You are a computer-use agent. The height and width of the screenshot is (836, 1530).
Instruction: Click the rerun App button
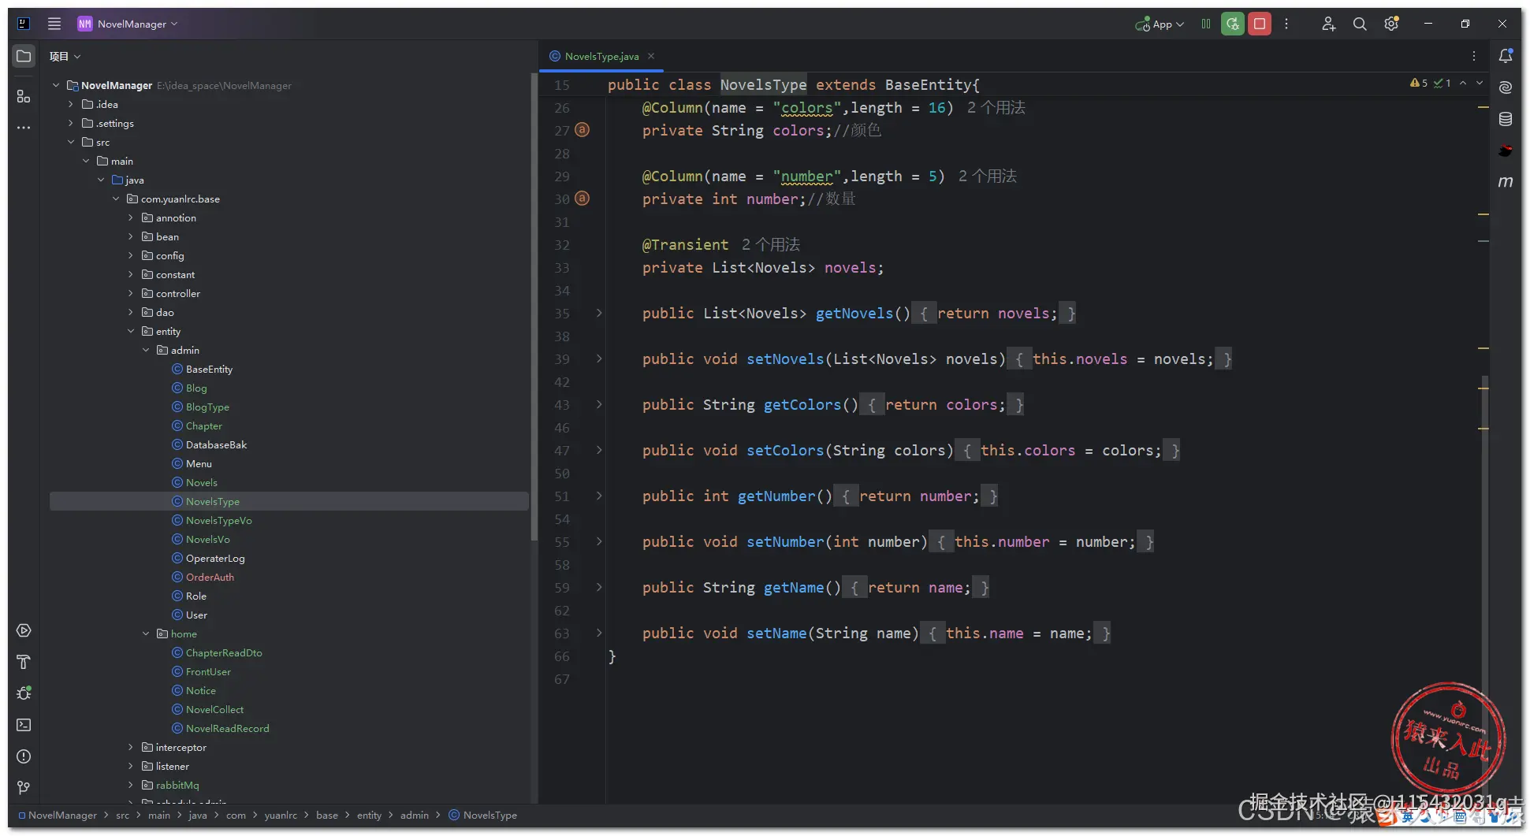pyautogui.click(x=1233, y=24)
